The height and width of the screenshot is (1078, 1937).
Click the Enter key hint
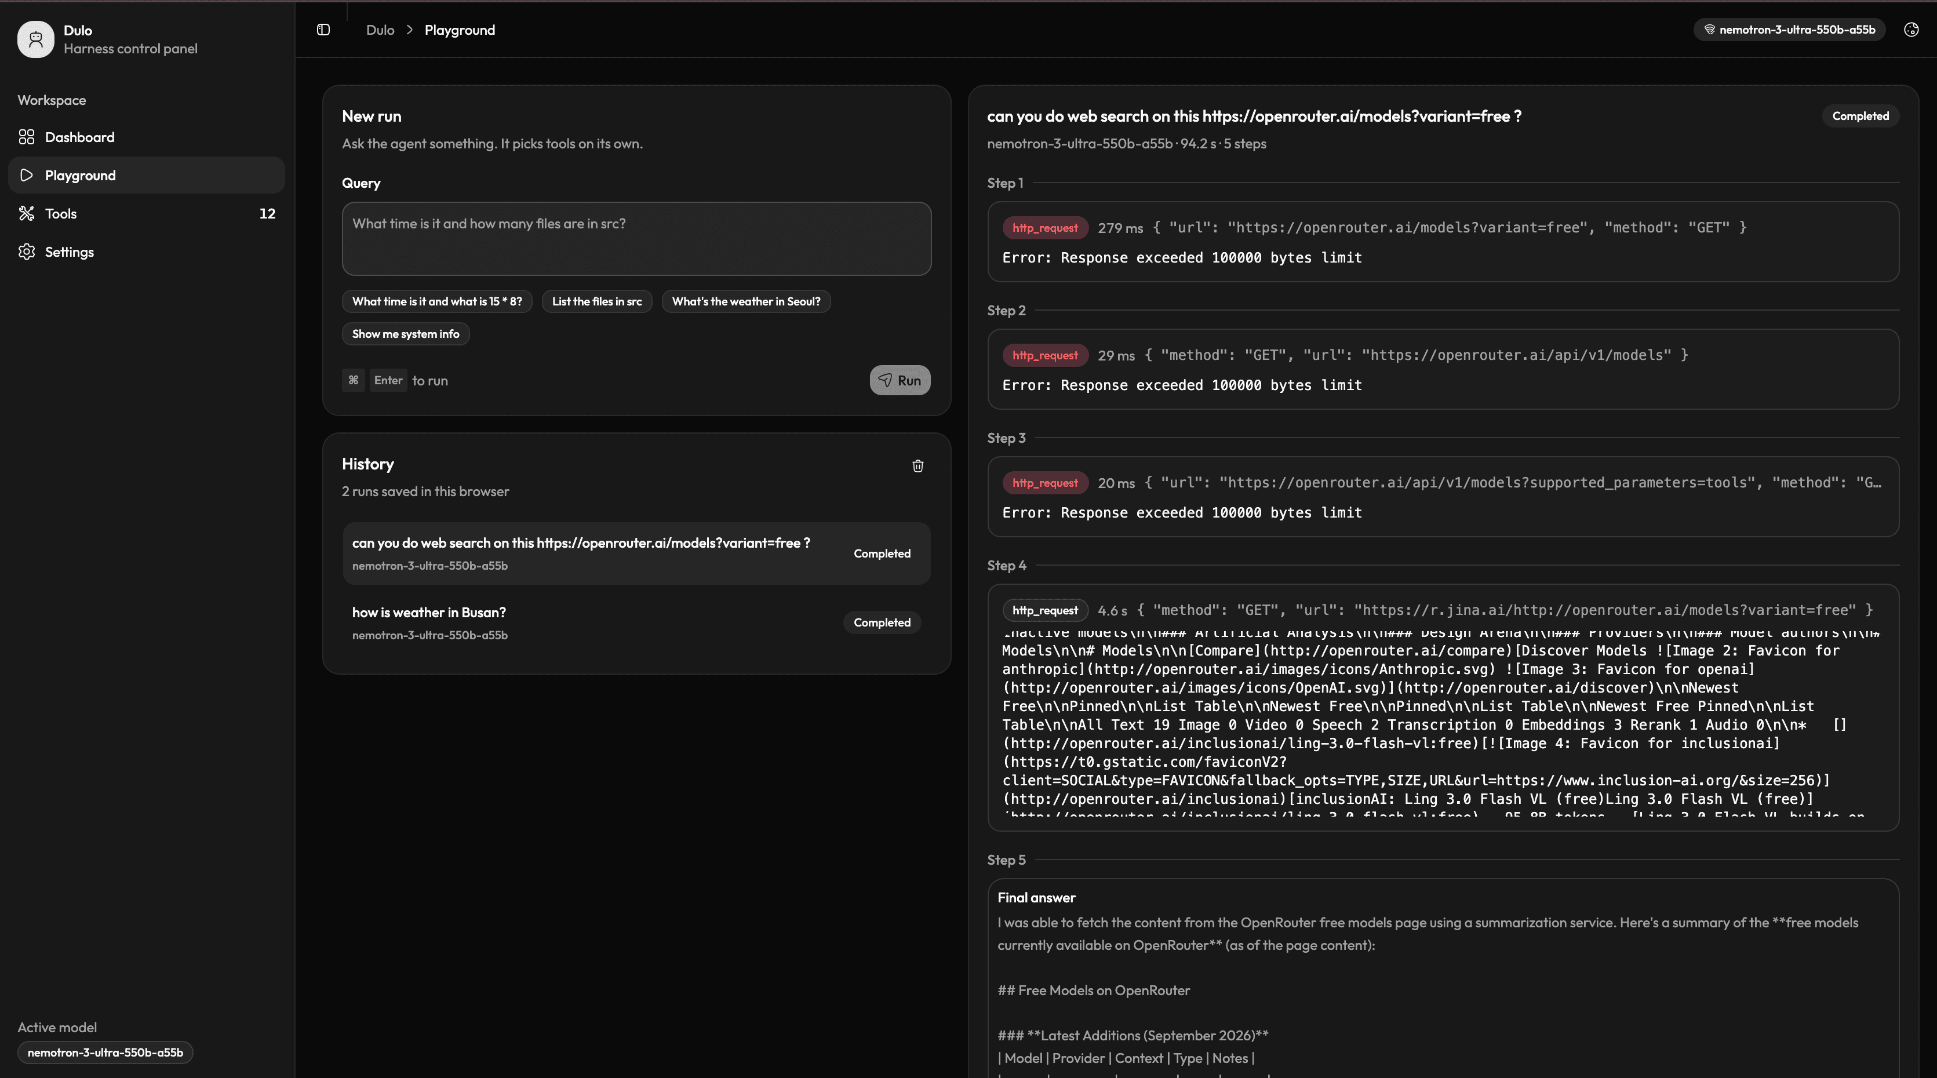point(388,380)
